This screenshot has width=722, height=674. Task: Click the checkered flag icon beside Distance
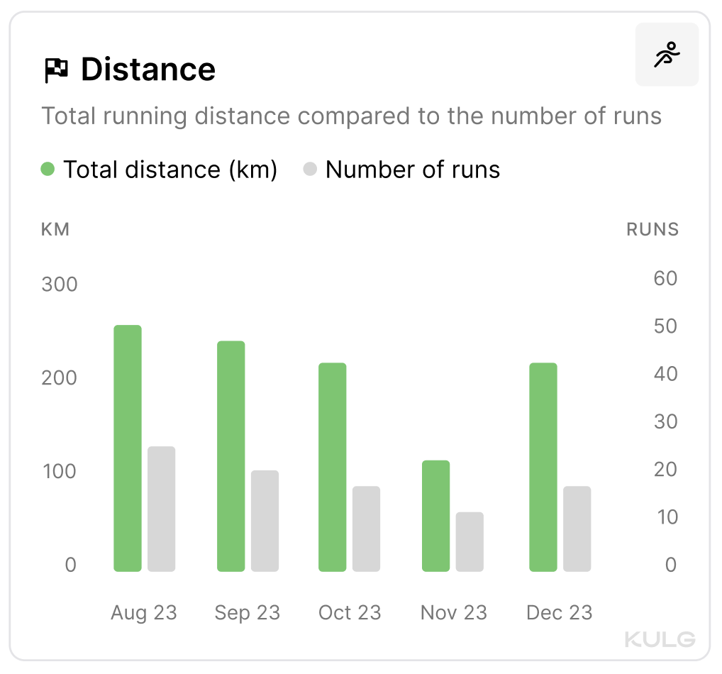(x=56, y=70)
